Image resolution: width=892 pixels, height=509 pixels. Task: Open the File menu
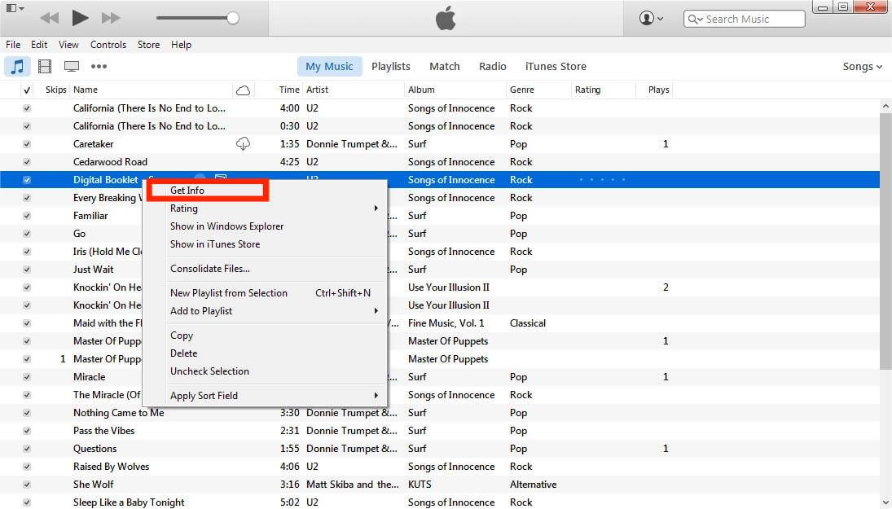[13, 44]
